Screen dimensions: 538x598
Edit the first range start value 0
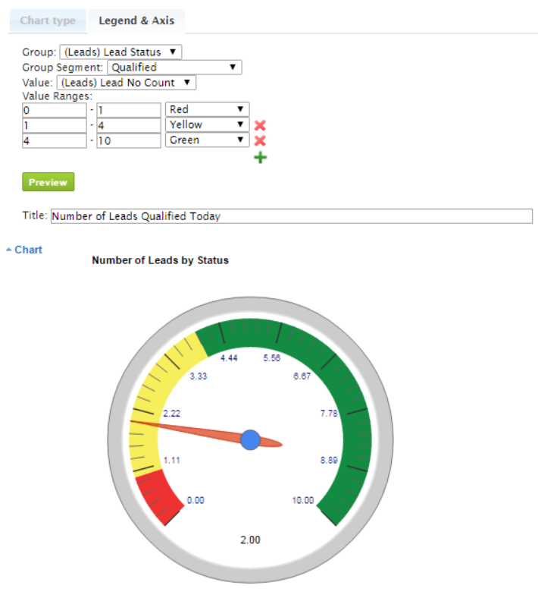point(54,110)
